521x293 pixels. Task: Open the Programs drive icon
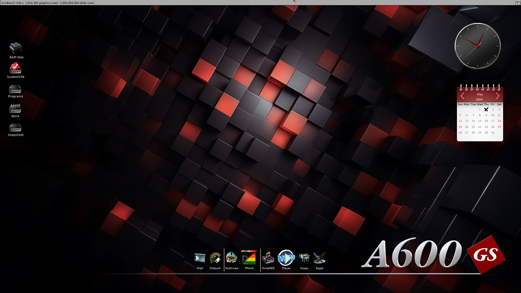(15, 89)
